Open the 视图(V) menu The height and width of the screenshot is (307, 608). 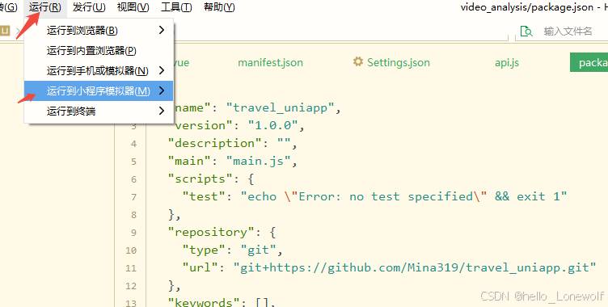133,7
